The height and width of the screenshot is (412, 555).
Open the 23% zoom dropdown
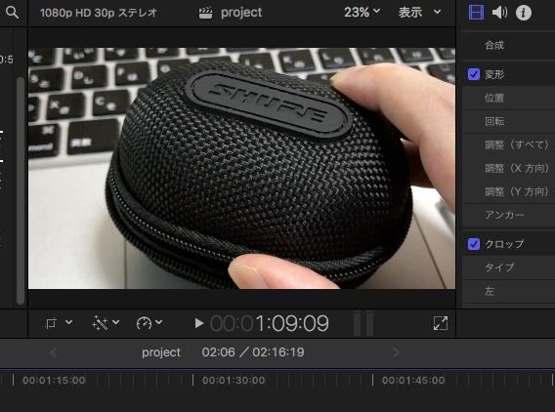pos(362,13)
